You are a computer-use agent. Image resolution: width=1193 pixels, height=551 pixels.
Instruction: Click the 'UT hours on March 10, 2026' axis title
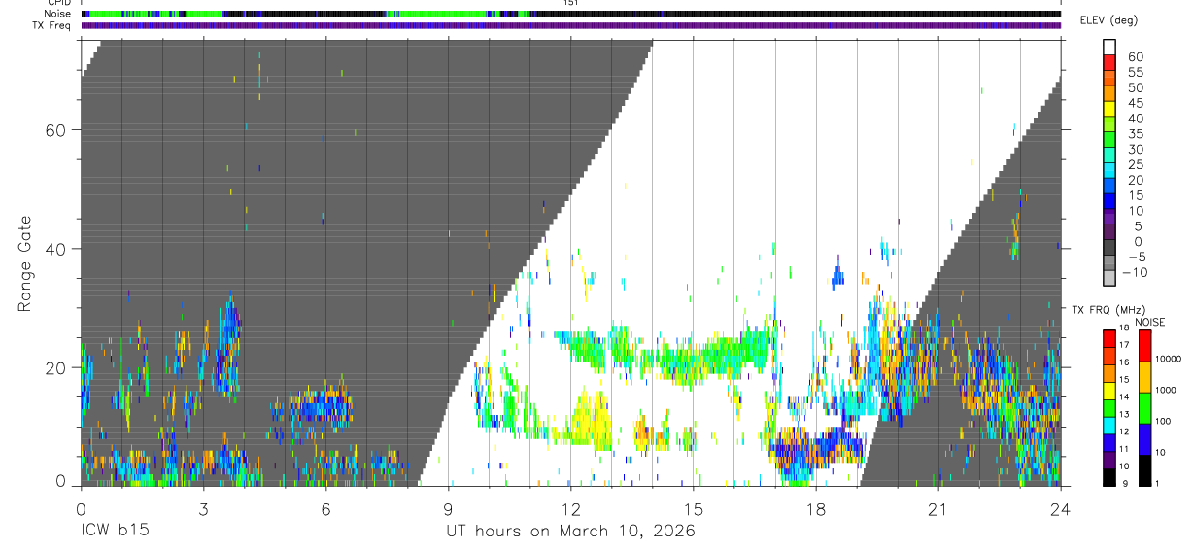pyautogui.click(x=570, y=533)
